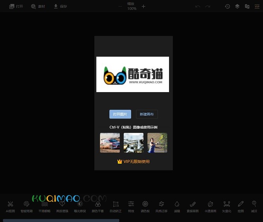Zoom in with the plus icon
263x222 pixels.
[143, 7]
